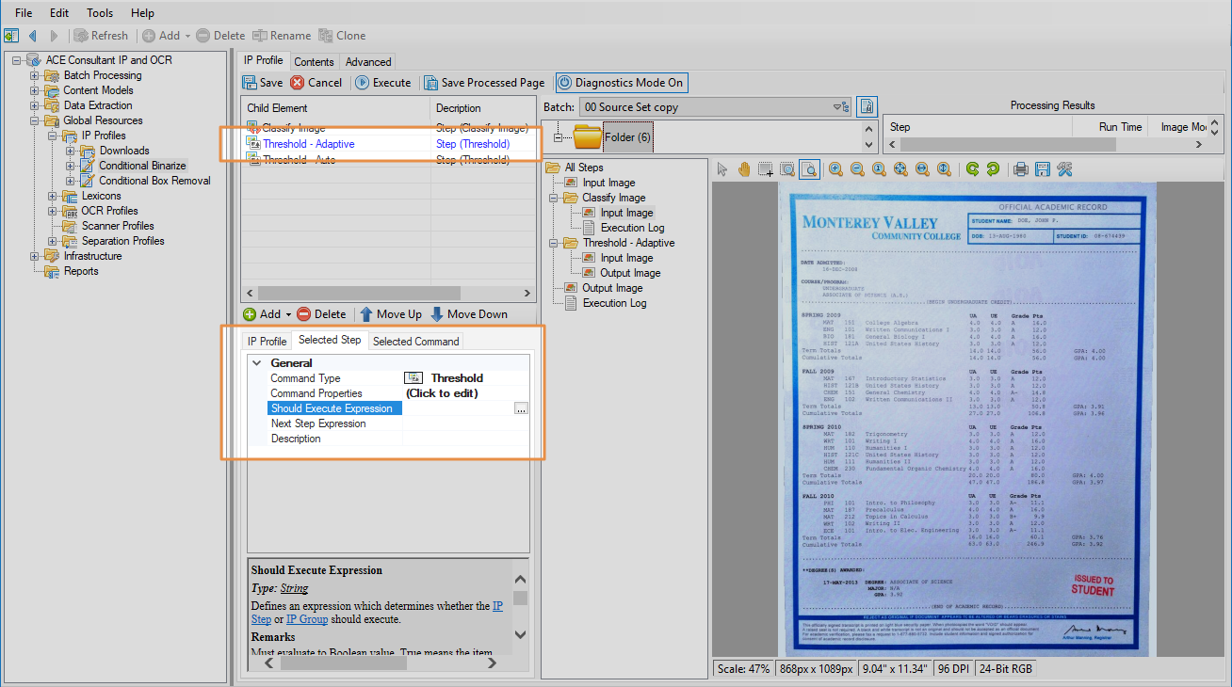Collapse the General property section
This screenshot has width=1232, height=687.
[257, 363]
